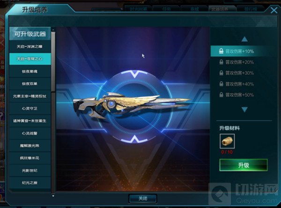The width and height of the screenshot is (281, 208).
Task: Select weapon 疯狂爆米花 in list
Action: 30,158
